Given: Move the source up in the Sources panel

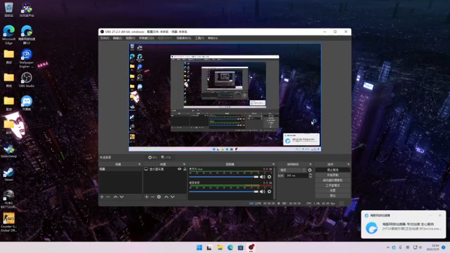Looking at the screenshot, I should pos(166,197).
